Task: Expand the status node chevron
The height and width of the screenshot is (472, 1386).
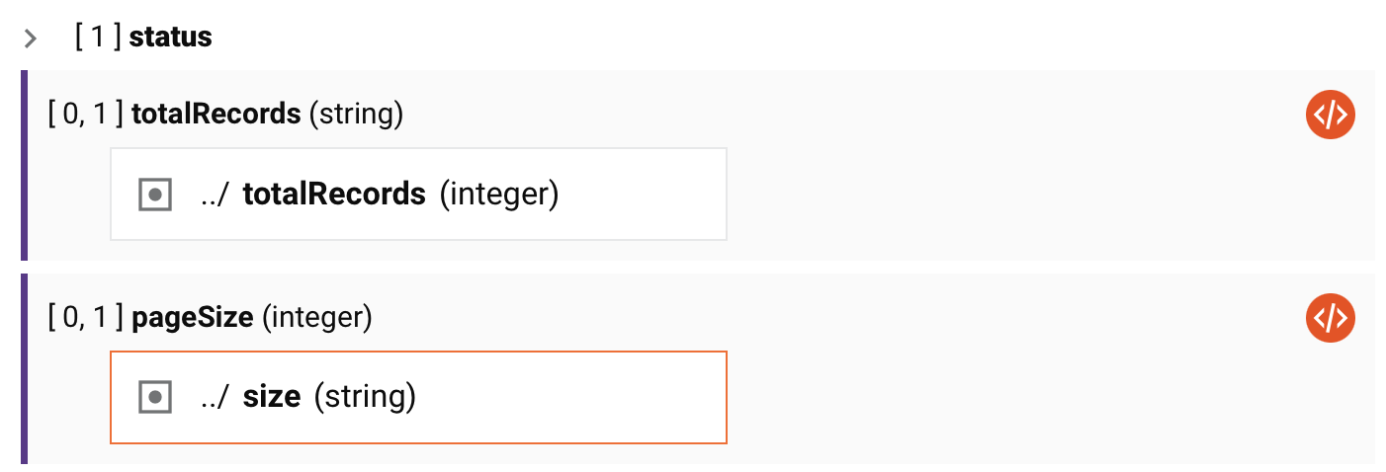Action: pyautogui.click(x=31, y=39)
